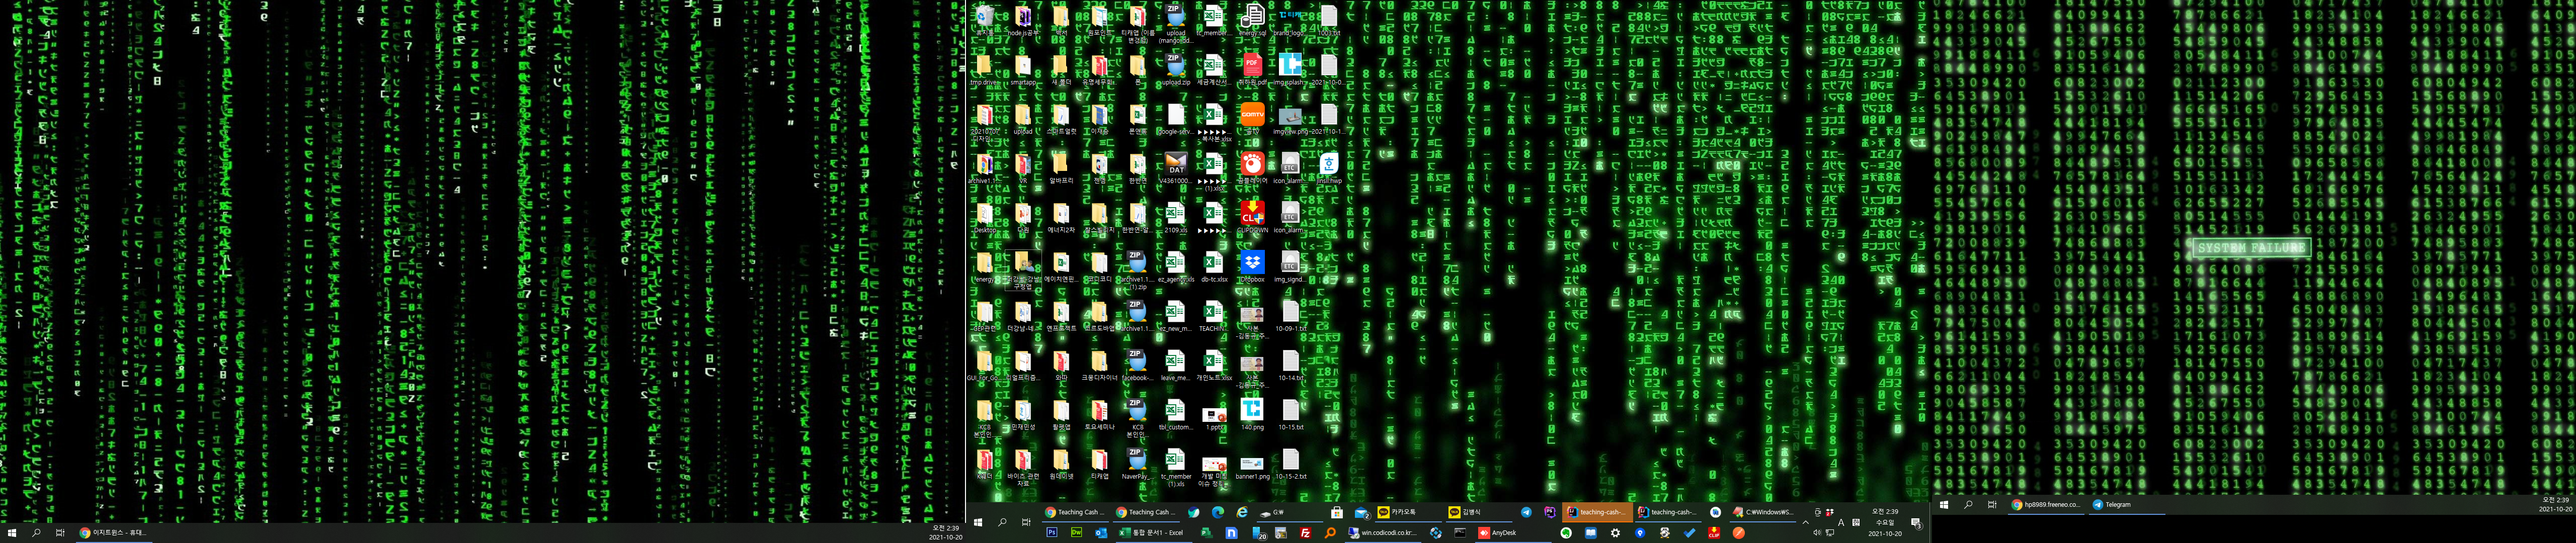The image size is (2576, 543).
Task: Switch to win.codicodi.co.kr remote desktop window
Action: point(1382,533)
